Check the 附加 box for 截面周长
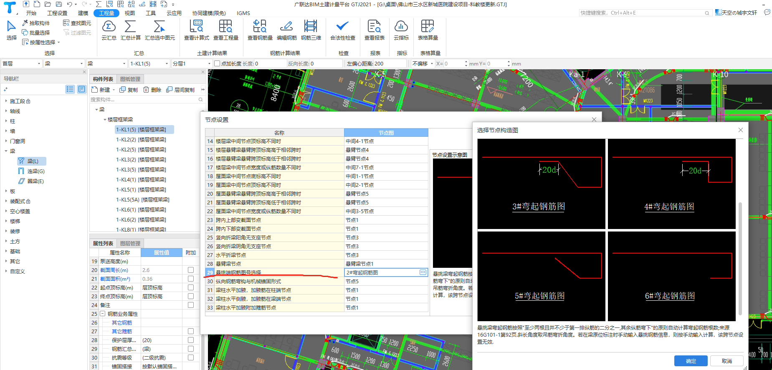The width and height of the screenshot is (772, 370). point(191,270)
